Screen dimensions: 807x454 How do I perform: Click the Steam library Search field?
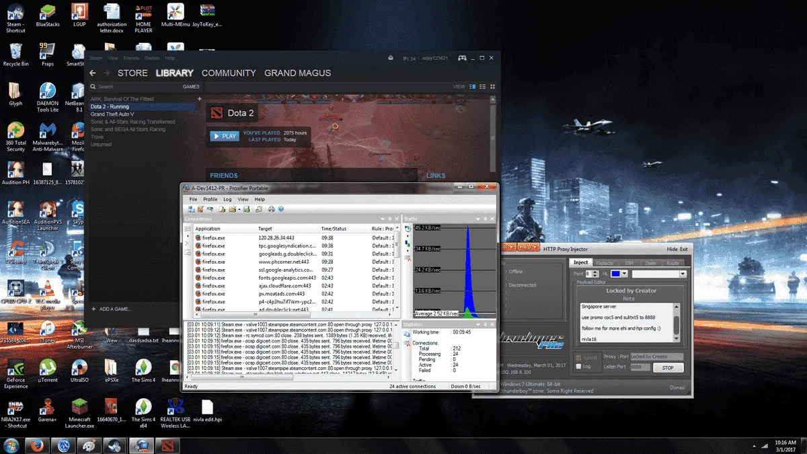coord(134,87)
